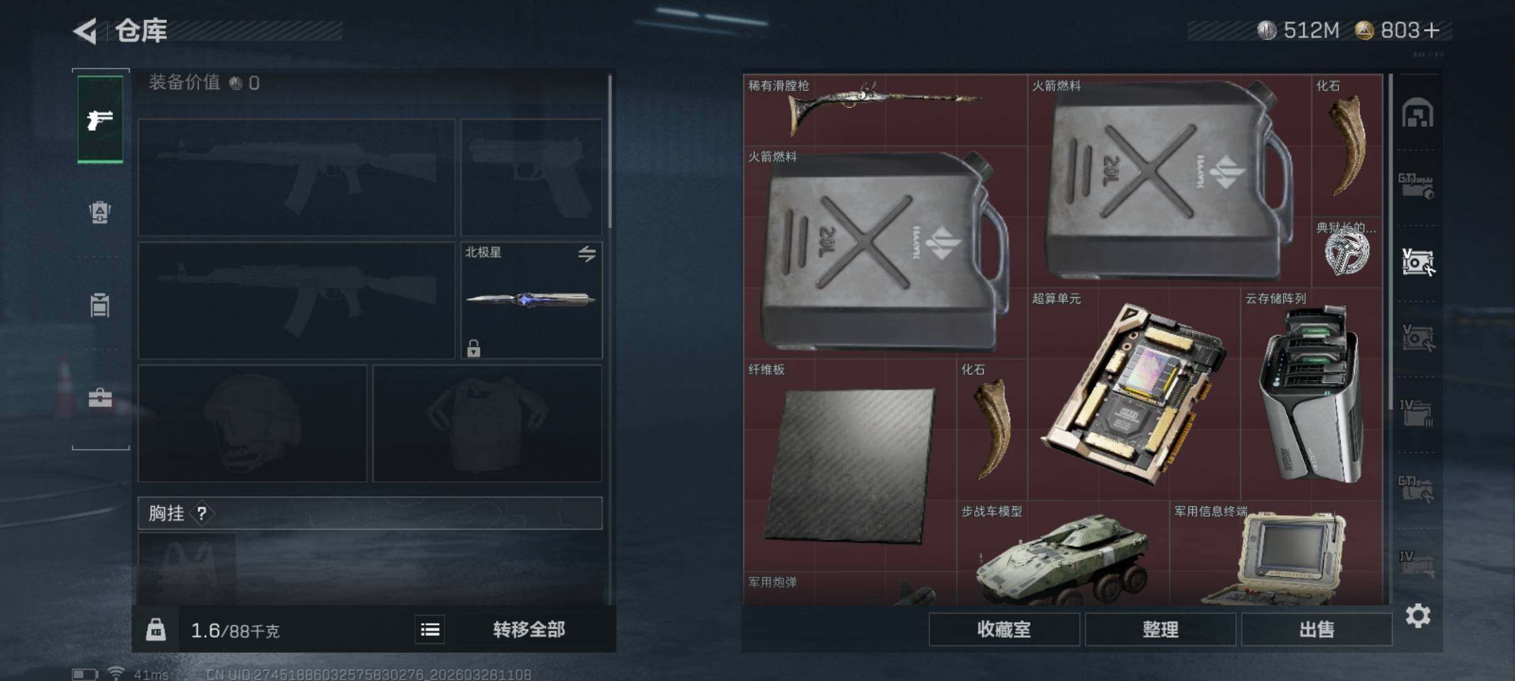Click the padlock icon on 北极星 slot
This screenshot has width=1515, height=681.
click(474, 347)
